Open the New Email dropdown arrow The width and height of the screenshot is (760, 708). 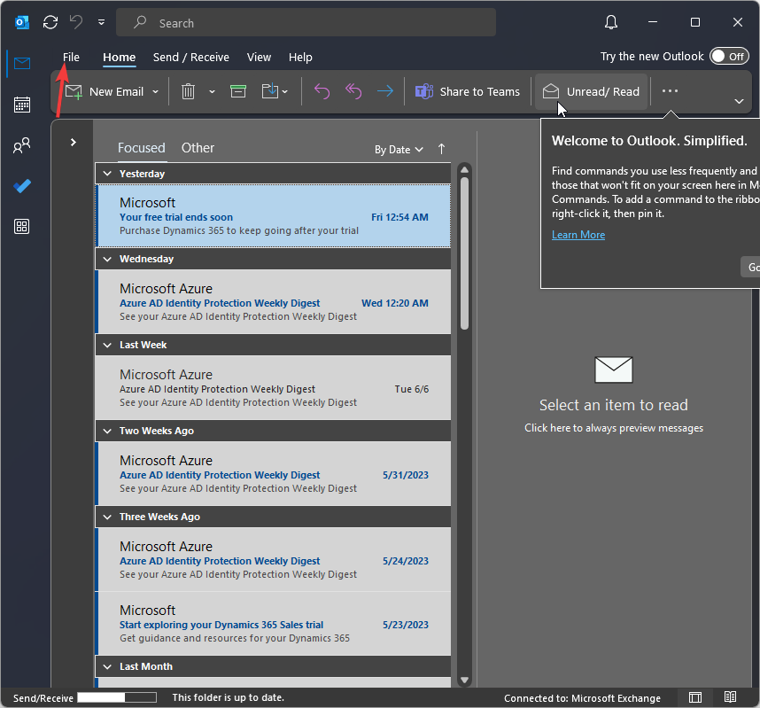tap(155, 91)
